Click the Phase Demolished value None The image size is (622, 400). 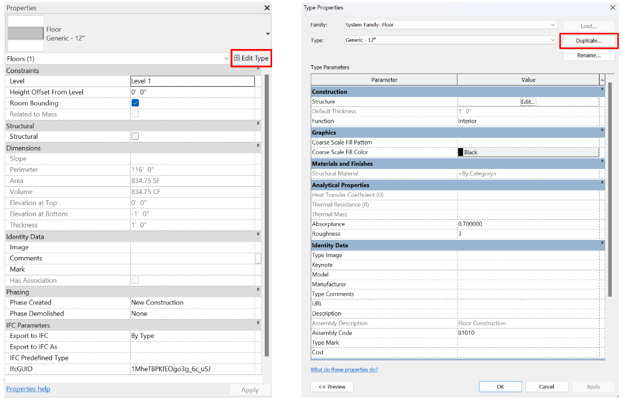pyautogui.click(x=192, y=313)
